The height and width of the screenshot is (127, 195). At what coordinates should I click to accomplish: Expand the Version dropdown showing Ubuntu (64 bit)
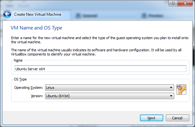(110, 96)
